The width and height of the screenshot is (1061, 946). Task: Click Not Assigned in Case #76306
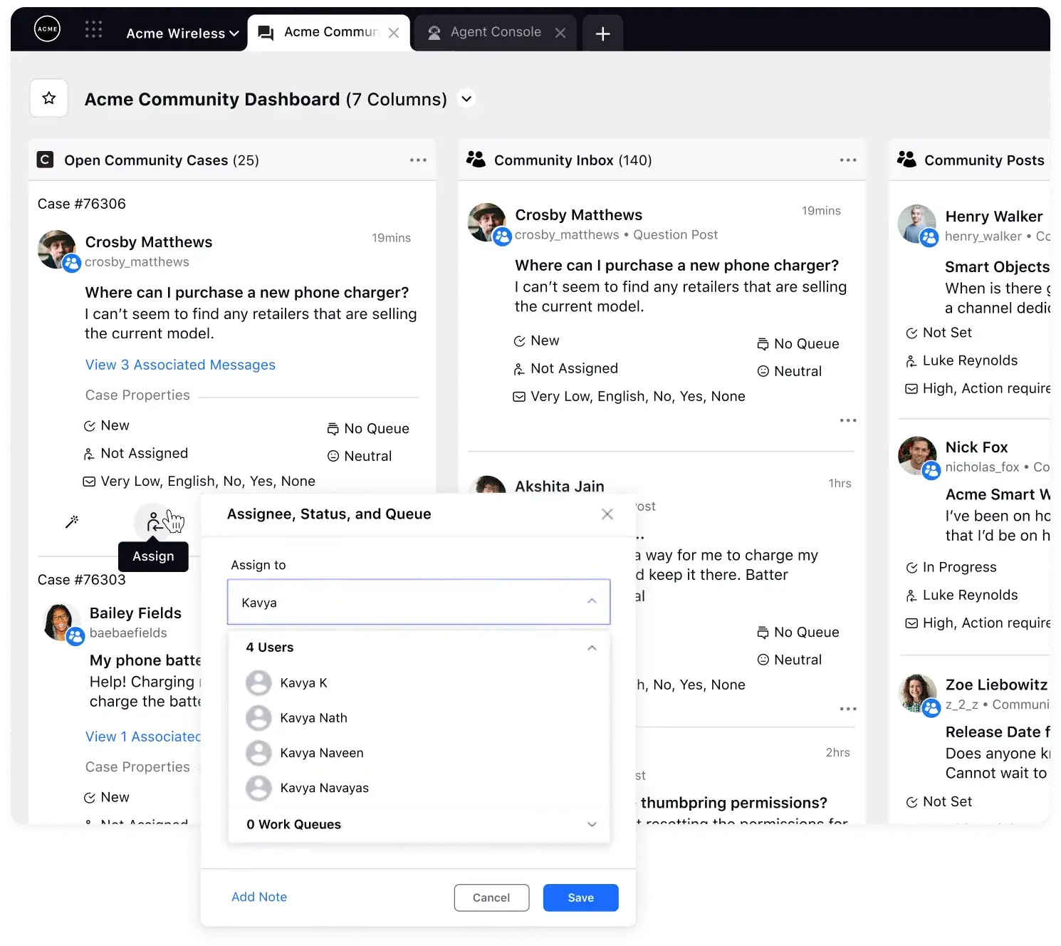136,453
